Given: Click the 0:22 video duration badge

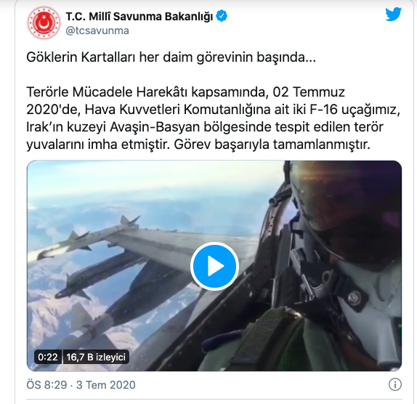Looking at the screenshot, I should point(48,357).
